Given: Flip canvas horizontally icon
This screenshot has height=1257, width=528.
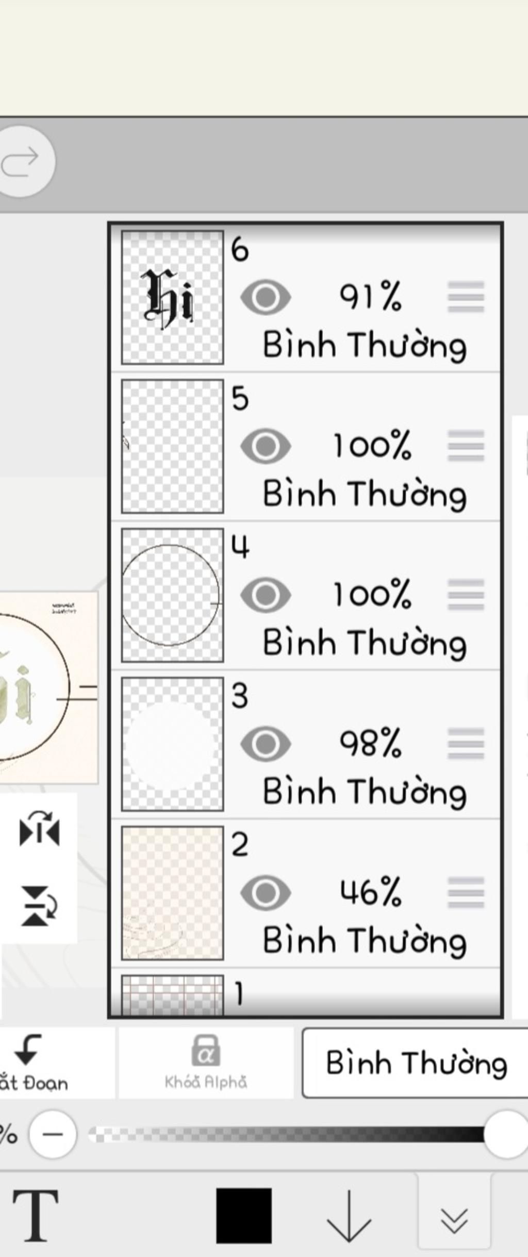Looking at the screenshot, I should coord(39,828).
